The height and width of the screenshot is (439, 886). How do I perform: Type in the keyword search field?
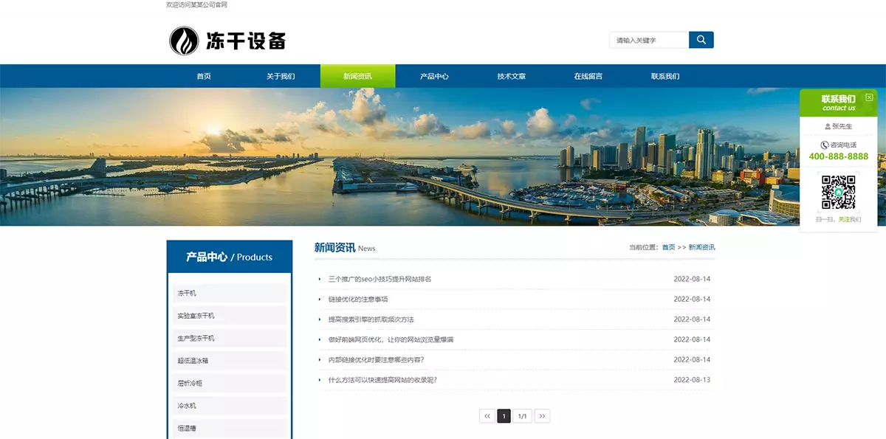(x=648, y=40)
